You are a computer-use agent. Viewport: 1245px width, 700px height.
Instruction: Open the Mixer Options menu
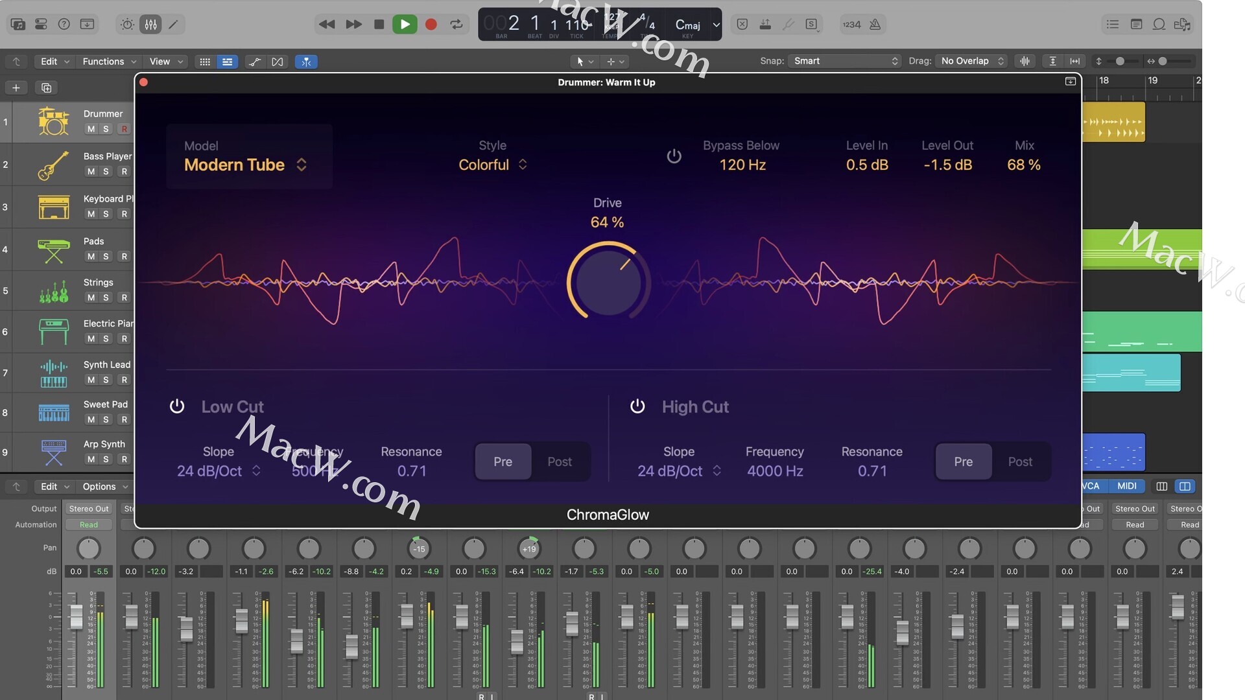pyautogui.click(x=104, y=486)
